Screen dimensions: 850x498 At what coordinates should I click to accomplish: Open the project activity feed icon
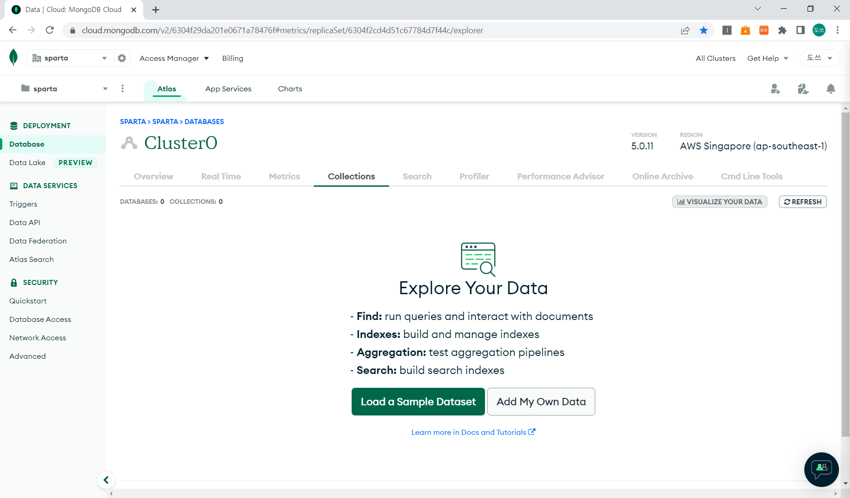tap(803, 89)
